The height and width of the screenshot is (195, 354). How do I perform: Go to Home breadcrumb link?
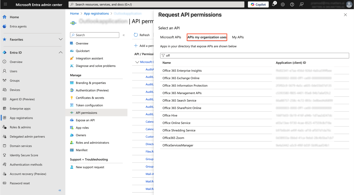point(75,14)
